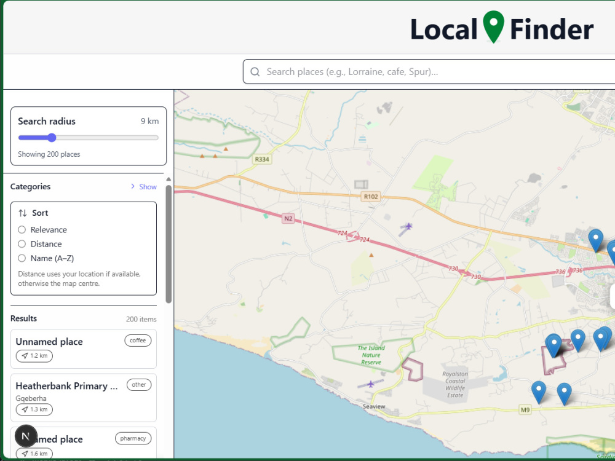Click the N2 road shield on map
Screen dimensions: 615x461
288,218
